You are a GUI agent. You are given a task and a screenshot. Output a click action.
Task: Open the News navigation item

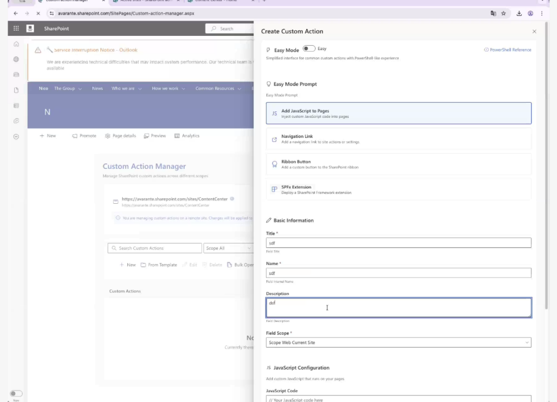pos(97,89)
